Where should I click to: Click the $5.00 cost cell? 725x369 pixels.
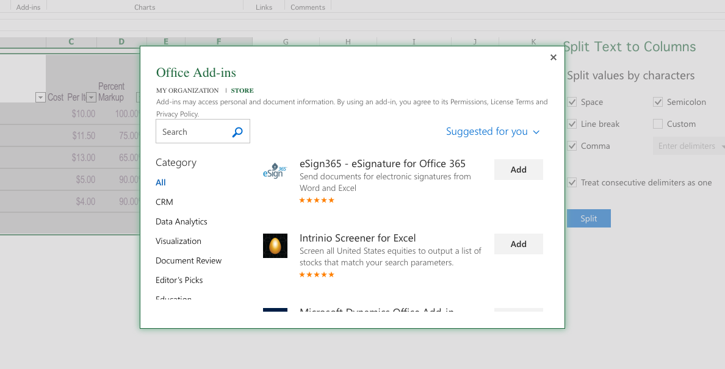pos(71,180)
